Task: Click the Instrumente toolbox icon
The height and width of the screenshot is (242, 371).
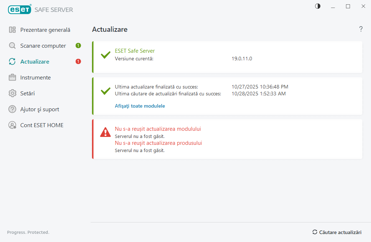Action: coord(12,78)
